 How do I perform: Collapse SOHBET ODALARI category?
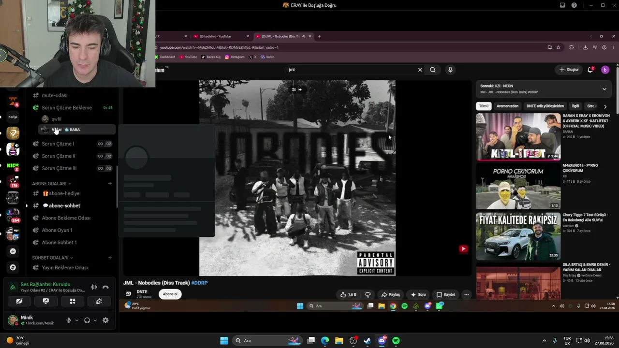click(53, 258)
